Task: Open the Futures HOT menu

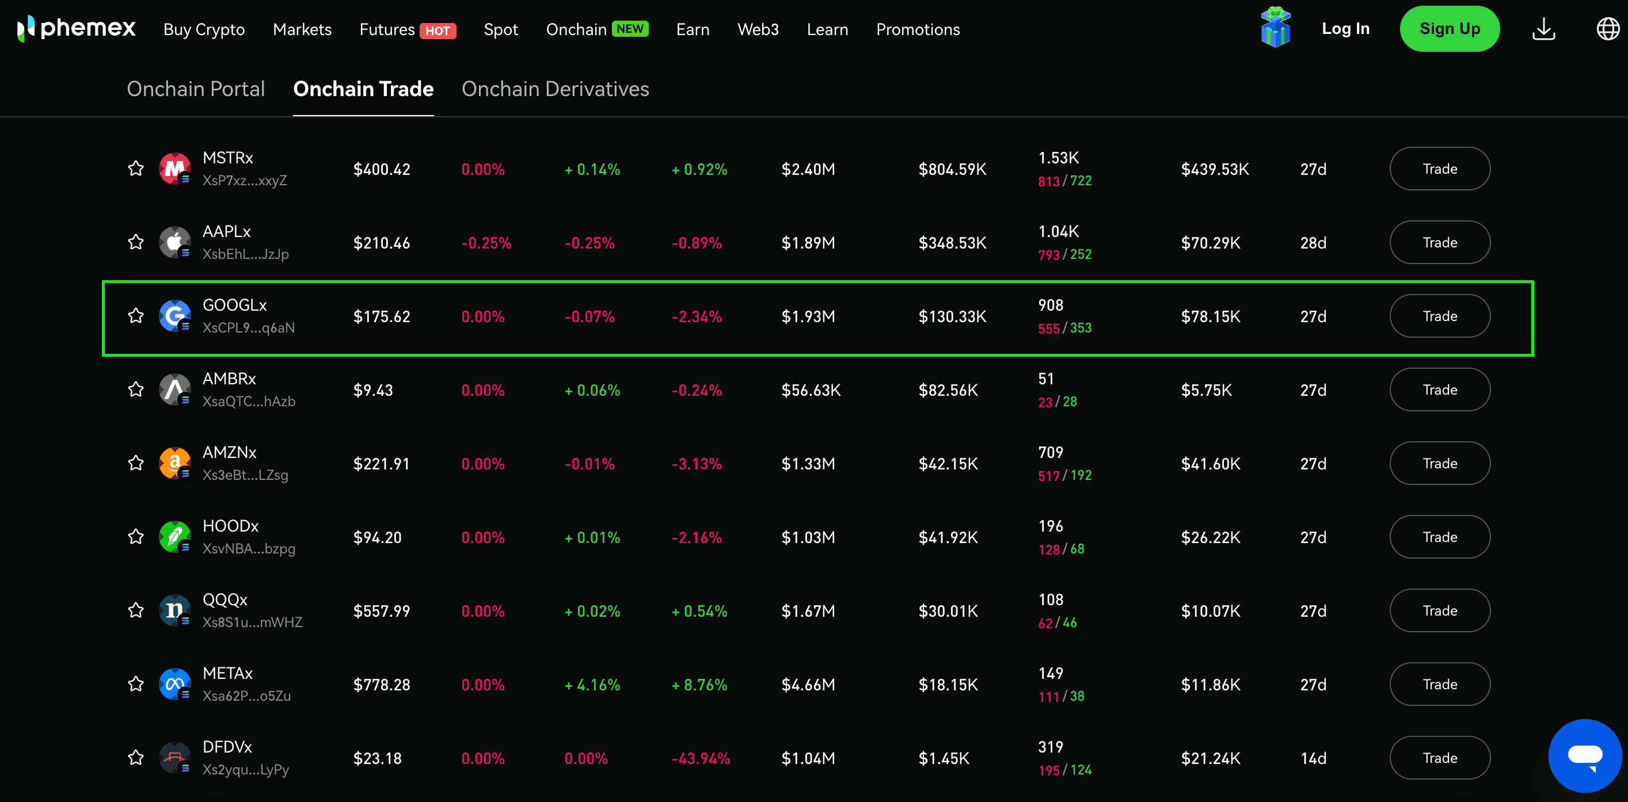Action: click(408, 30)
